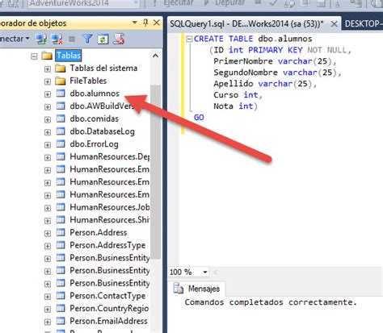383x333 pixels.
Task: Click the Ejecutar button in toolbar
Action: (x=173, y=3)
